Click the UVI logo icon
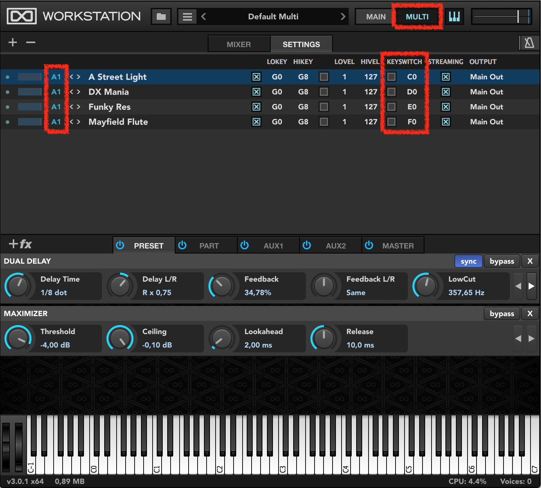Screen dimensions: 541x488 point(22,16)
